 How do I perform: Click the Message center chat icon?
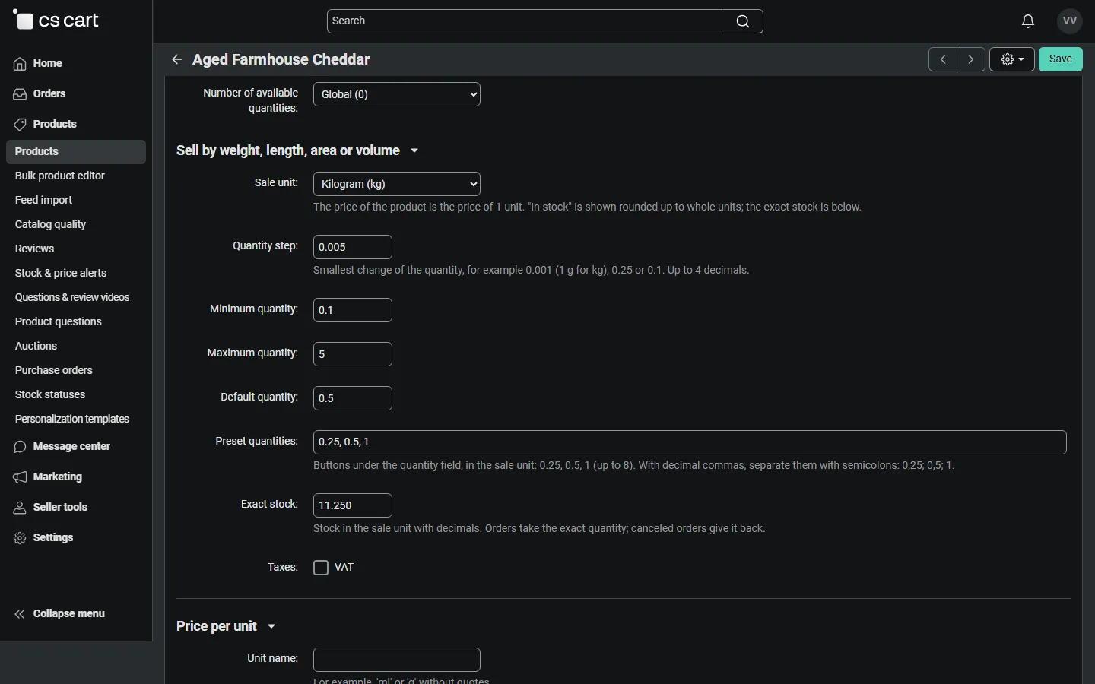coord(20,447)
